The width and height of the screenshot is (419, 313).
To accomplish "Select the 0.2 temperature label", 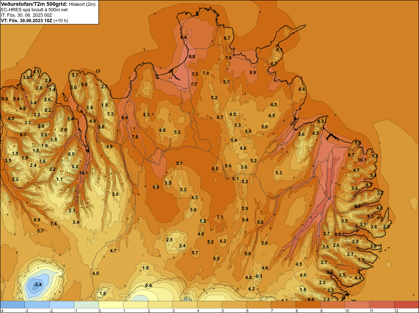I will [75, 167].
